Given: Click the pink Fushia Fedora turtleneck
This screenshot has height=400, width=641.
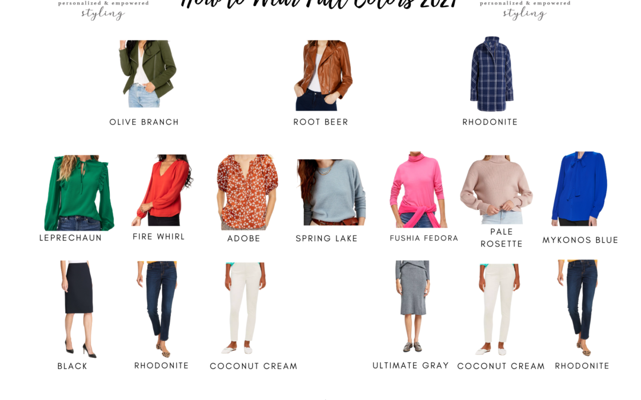Looking at the screenshot, I should pos(418,190).
